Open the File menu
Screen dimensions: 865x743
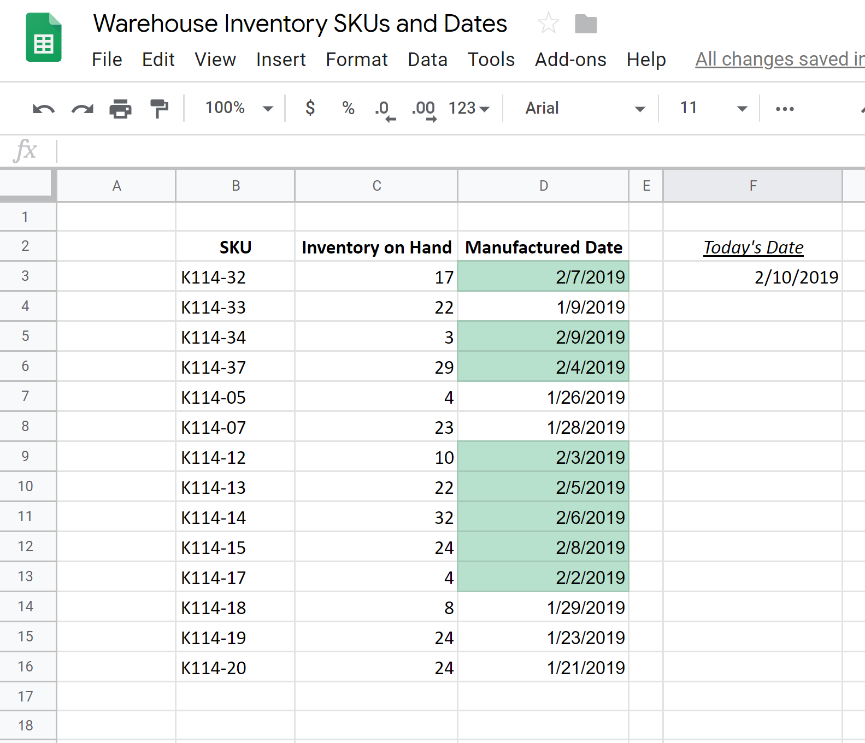click(x=107, y=59)
